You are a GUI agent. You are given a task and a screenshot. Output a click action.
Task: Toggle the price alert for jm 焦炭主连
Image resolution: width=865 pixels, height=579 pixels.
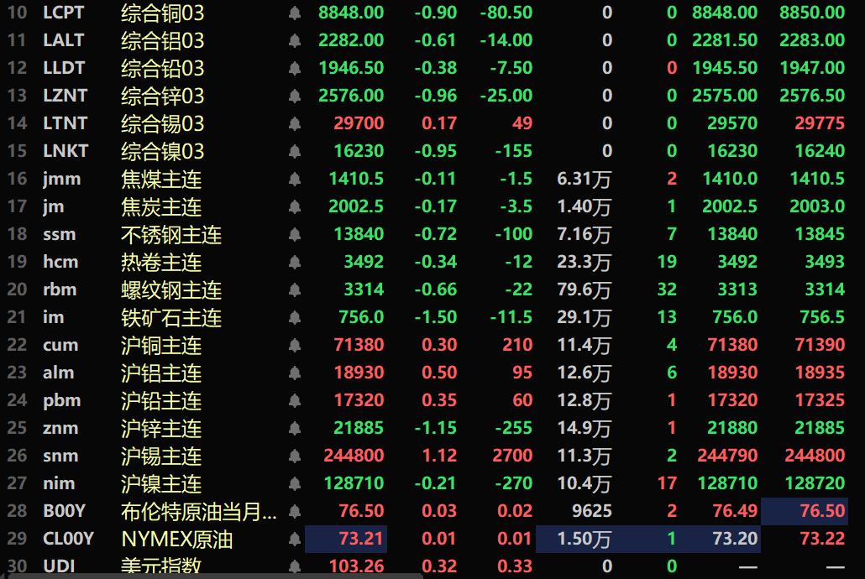(x=294, y=206)
